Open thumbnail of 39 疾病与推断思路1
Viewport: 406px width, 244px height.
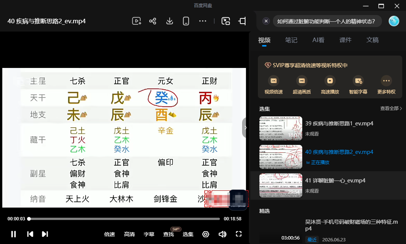point(281,128)
